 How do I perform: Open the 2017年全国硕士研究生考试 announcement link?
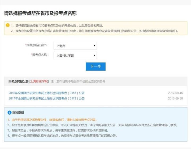click(46, 98)
